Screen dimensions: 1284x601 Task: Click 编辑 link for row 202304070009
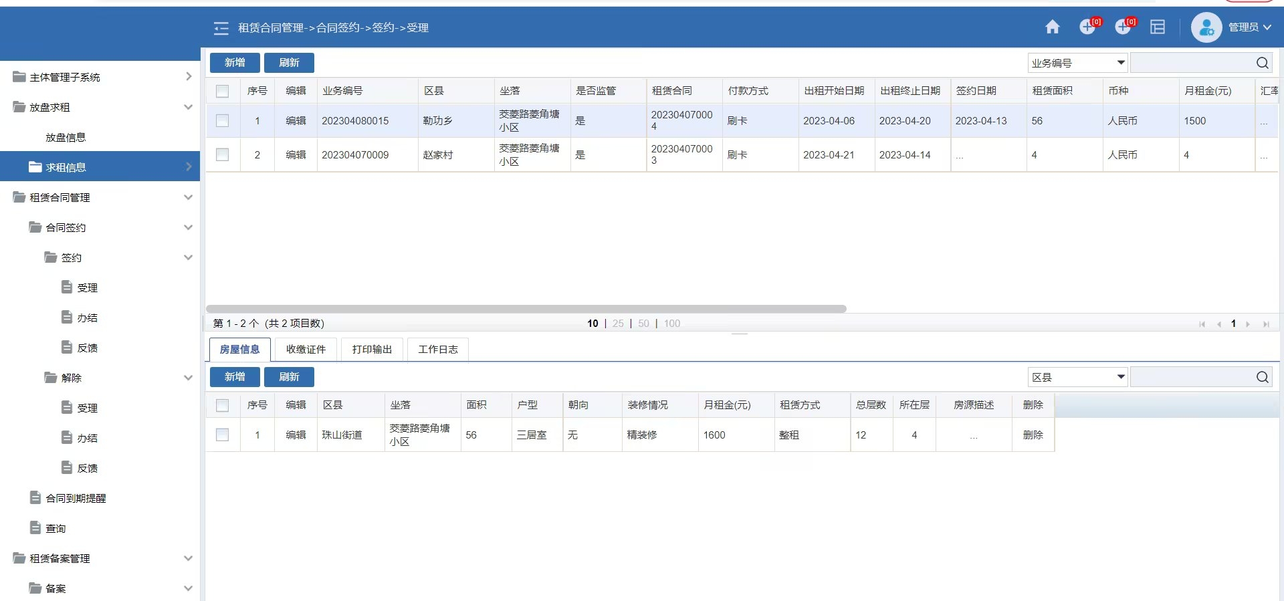point(296,154)
